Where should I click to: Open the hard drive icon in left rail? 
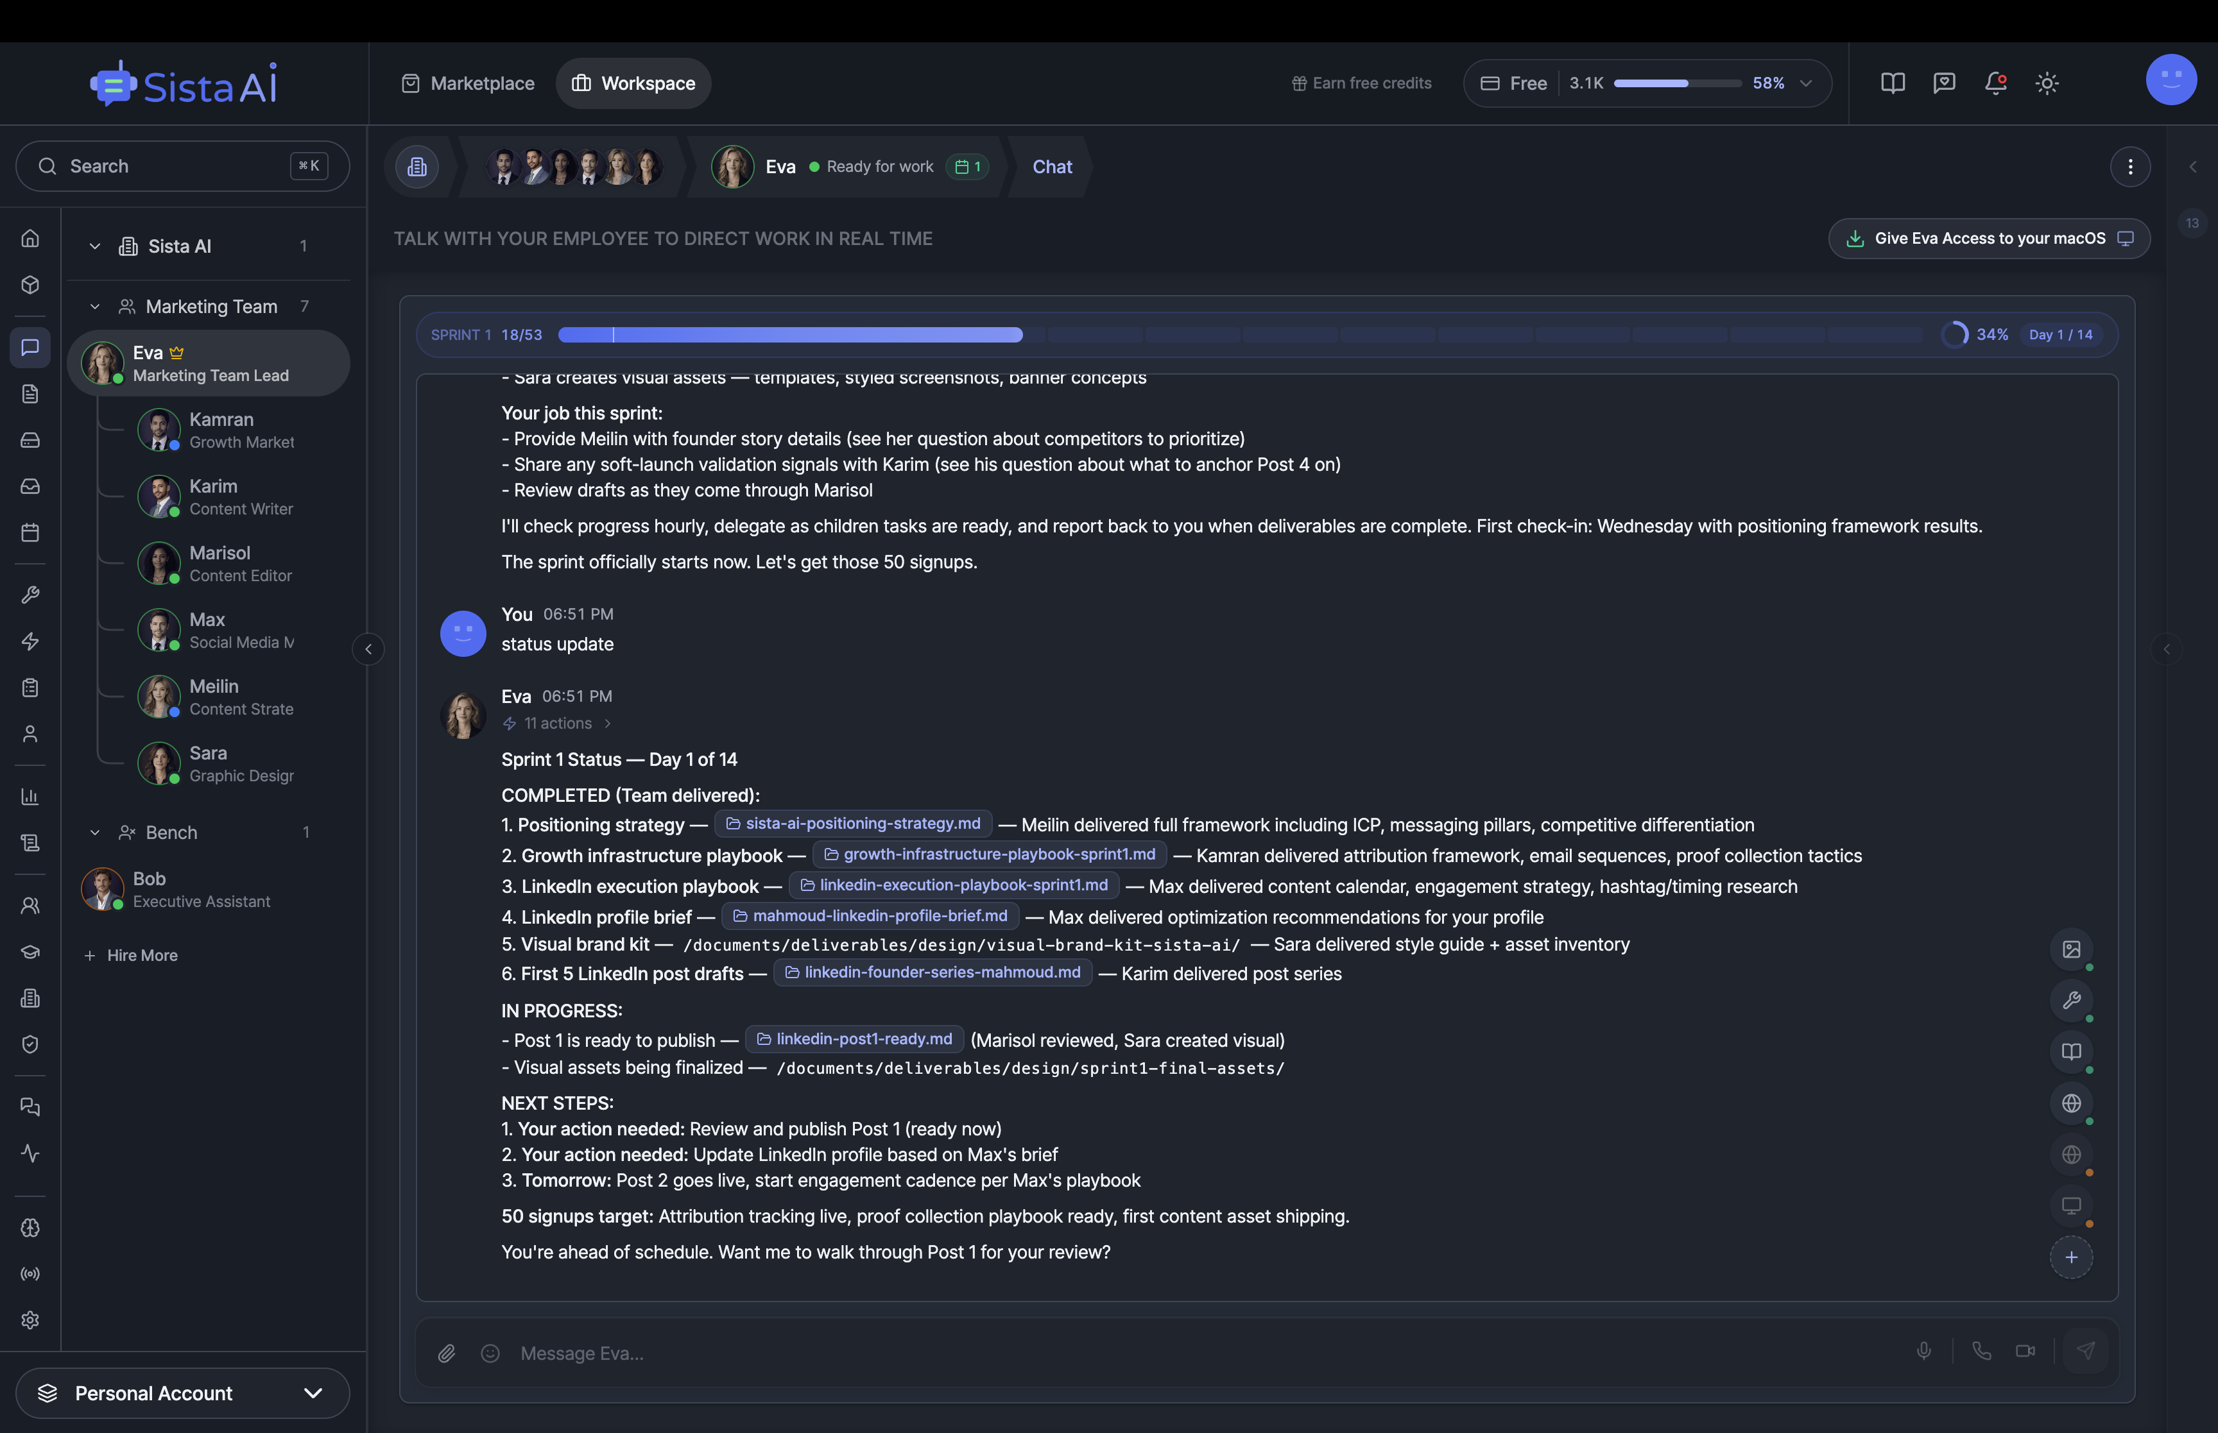point(30,440)
